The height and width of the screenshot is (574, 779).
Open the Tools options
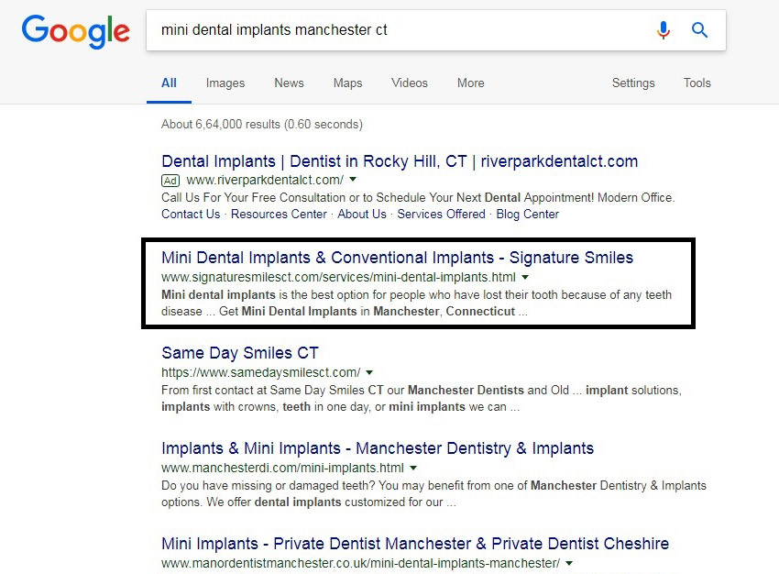pyautogui.click(x=697, y=83)
